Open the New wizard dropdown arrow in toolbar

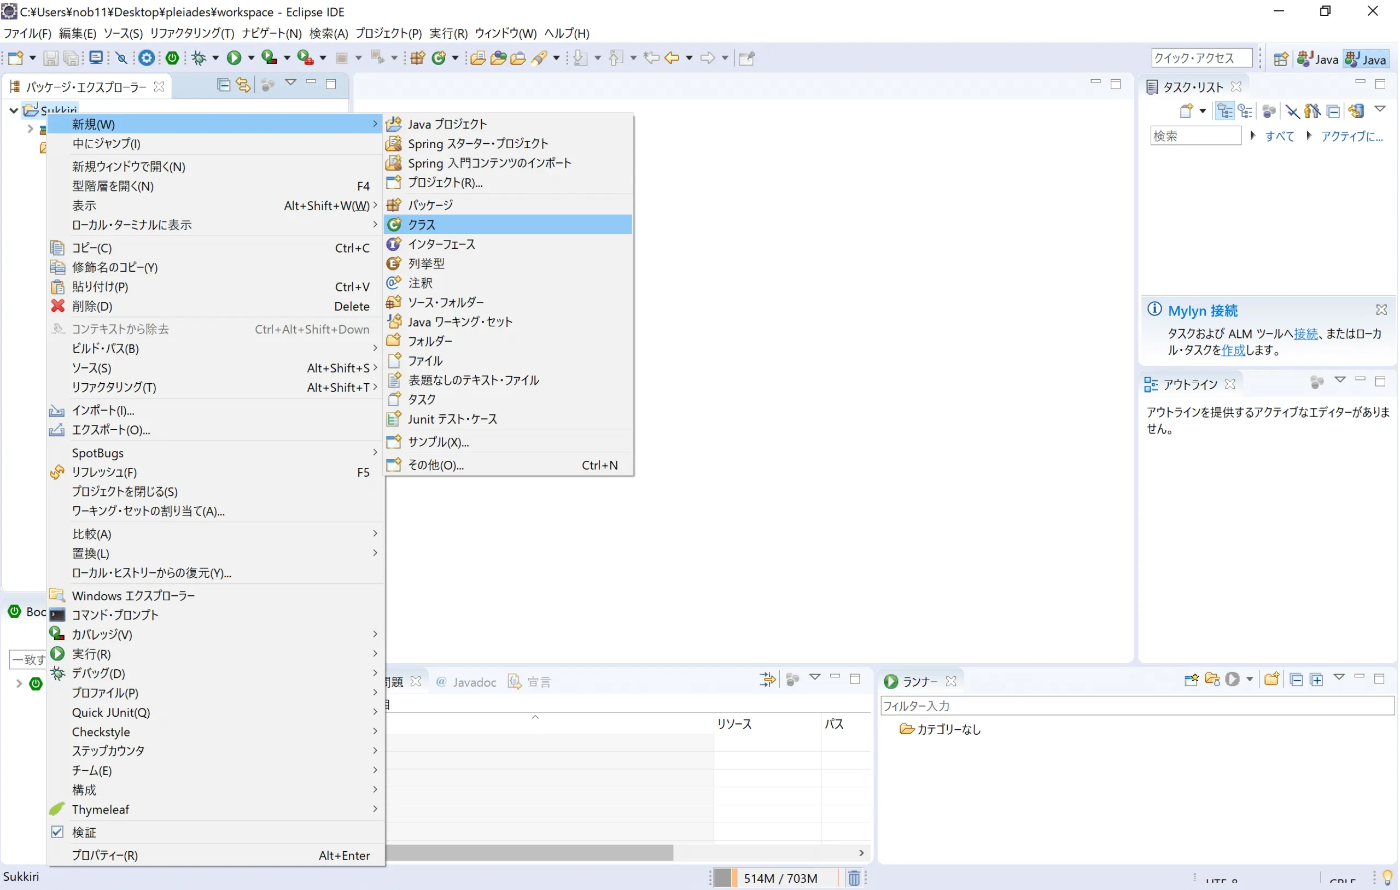click(x=33, y=58)
